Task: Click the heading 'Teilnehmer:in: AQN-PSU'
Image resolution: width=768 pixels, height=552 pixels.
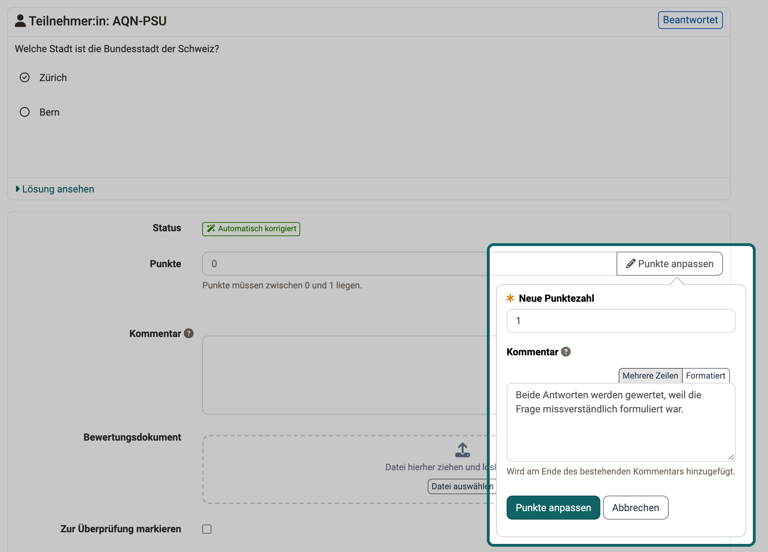Action: [x=98, y=21]
